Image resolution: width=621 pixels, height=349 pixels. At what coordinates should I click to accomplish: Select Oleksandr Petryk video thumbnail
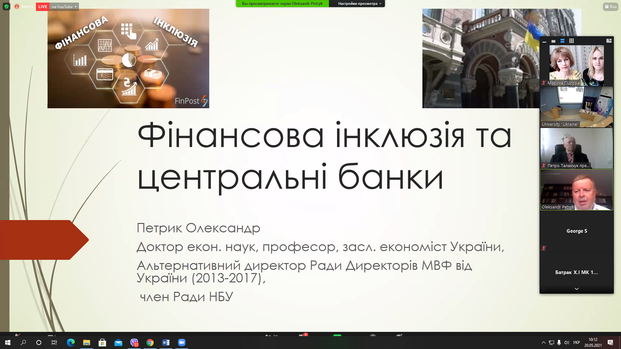[576, 190]
